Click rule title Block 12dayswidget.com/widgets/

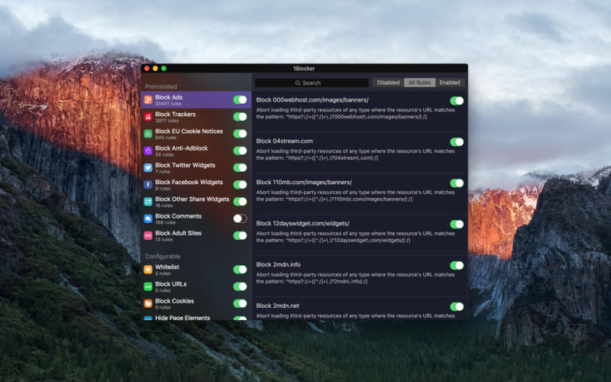(x=302, y=223)
